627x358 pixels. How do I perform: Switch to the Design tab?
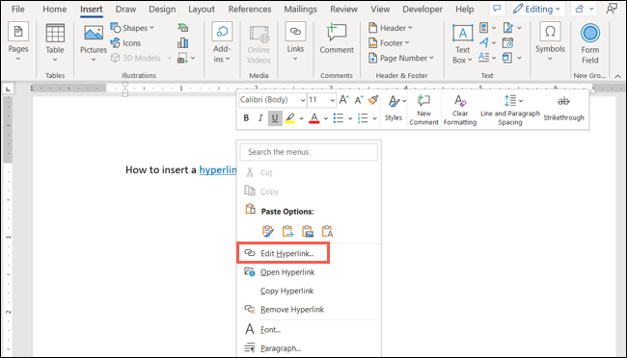point(162,9)
